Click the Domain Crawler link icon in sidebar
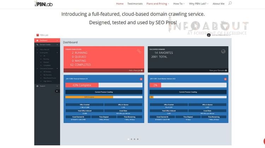 [x=37, y=45]
